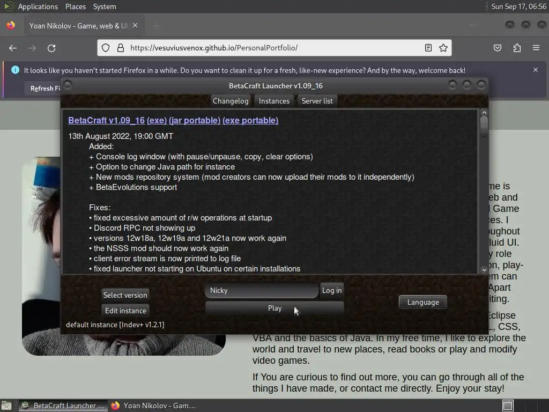Viewport: 549px width, 412px height.
Task: Dismiss the Firefox refresh notification bar
Action: click(536, 70)
